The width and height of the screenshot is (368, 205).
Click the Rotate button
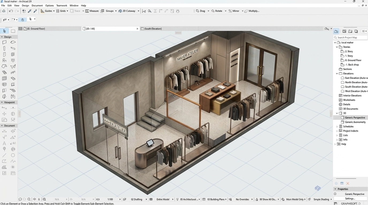pos(217,11)
